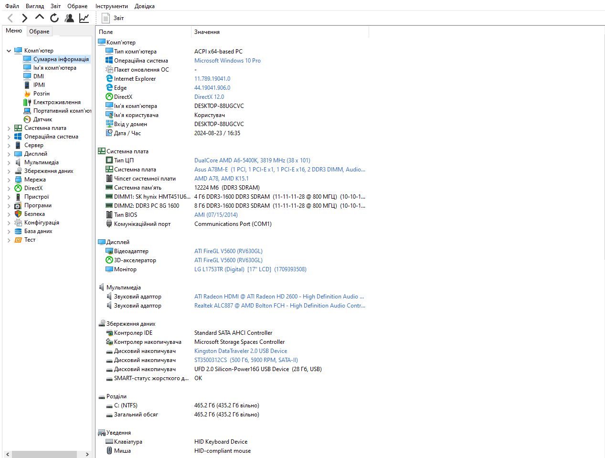This screenshot has width=605, height=458.
Task: Refresh the report with the circular arrow icon
Action: (x=54, y=18)
